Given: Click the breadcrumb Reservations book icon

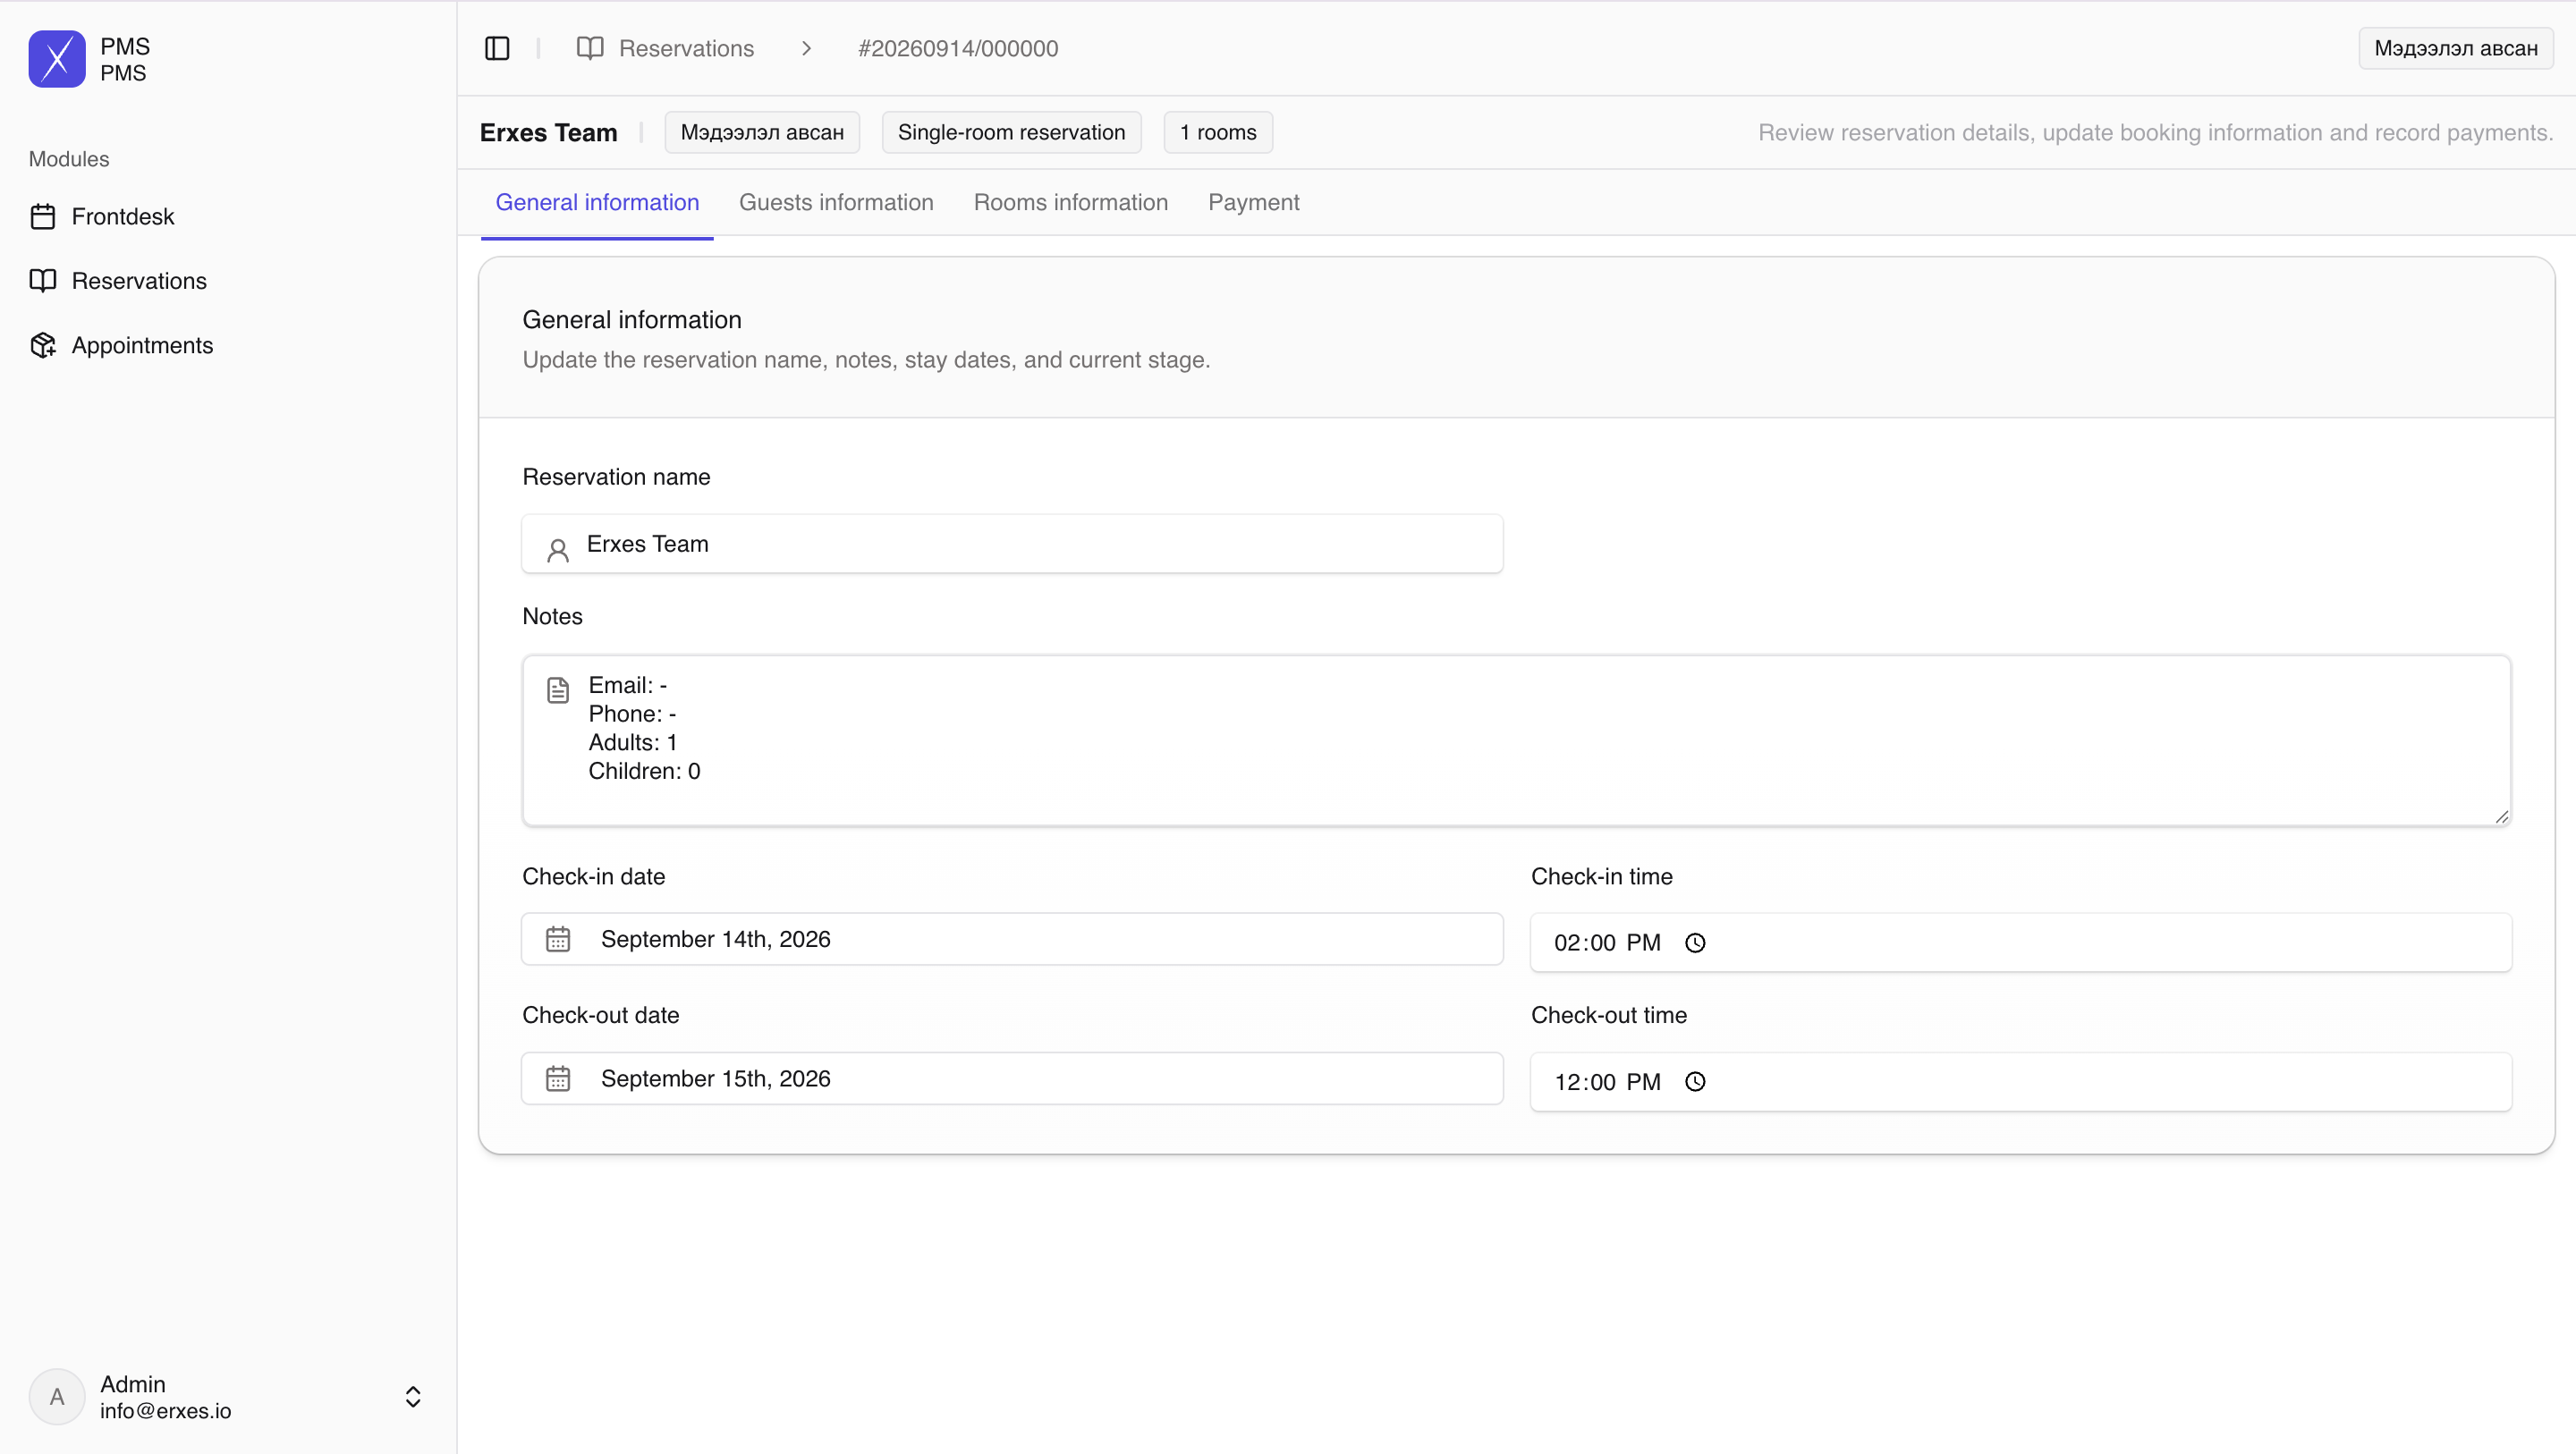Looking at the screenshot, I should click(x=590, y=48).
